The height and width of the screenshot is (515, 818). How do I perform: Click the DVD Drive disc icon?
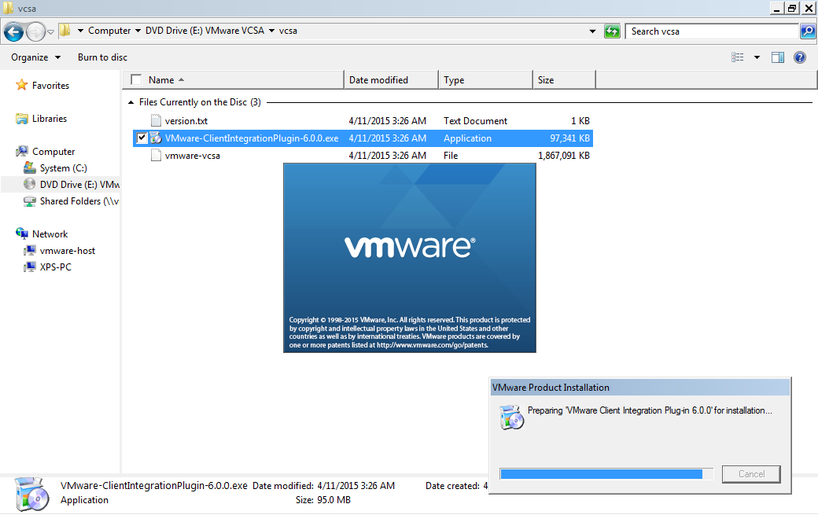[30, 184]
